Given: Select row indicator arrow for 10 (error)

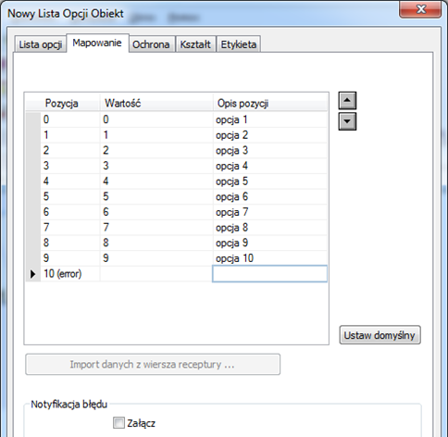Looking at the screenshot, I should click(x=33, y=274).
